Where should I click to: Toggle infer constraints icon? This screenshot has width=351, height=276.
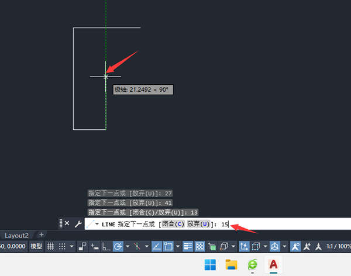point(82,246)
